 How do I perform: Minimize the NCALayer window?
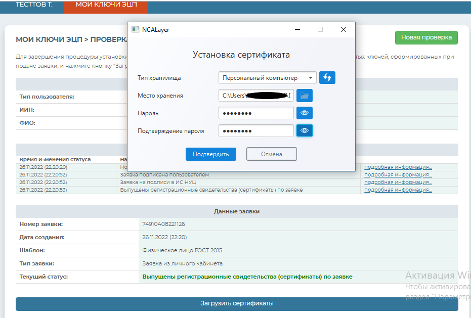coord(297,30)
